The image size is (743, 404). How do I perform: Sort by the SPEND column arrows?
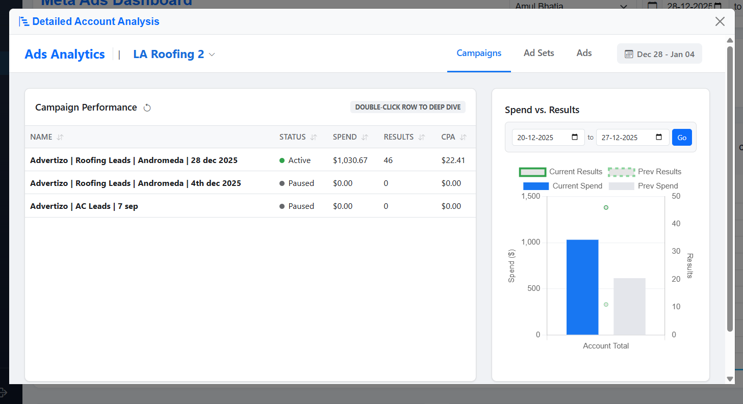(x=365, y=137)
